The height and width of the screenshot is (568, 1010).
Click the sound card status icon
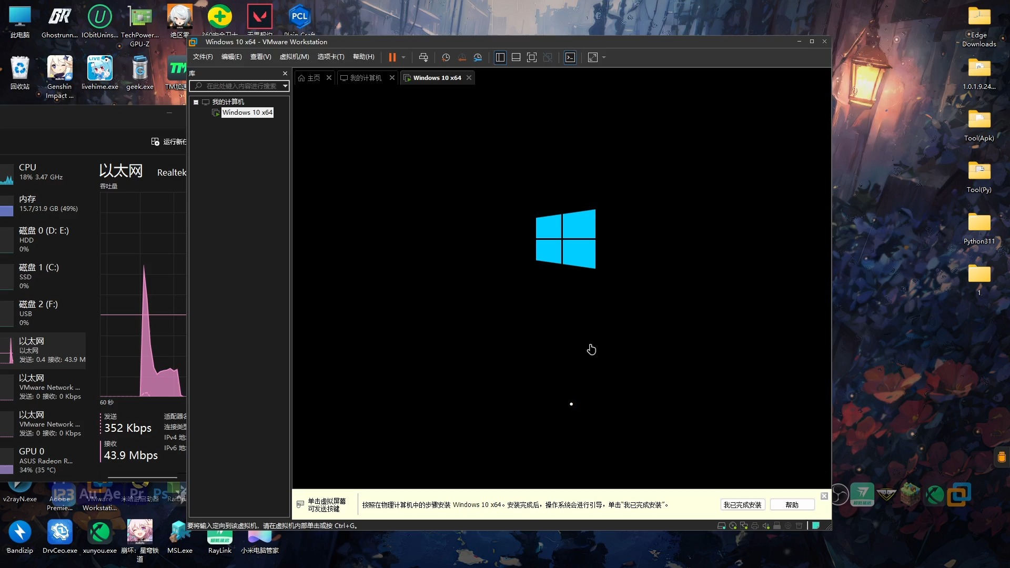766,525
